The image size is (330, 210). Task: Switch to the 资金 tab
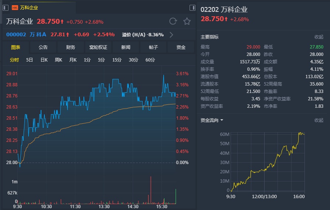pyautogui.click(x=181, y=47)
